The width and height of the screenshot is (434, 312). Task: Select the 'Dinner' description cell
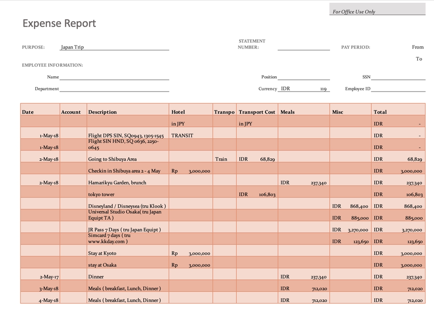(128, 274)
